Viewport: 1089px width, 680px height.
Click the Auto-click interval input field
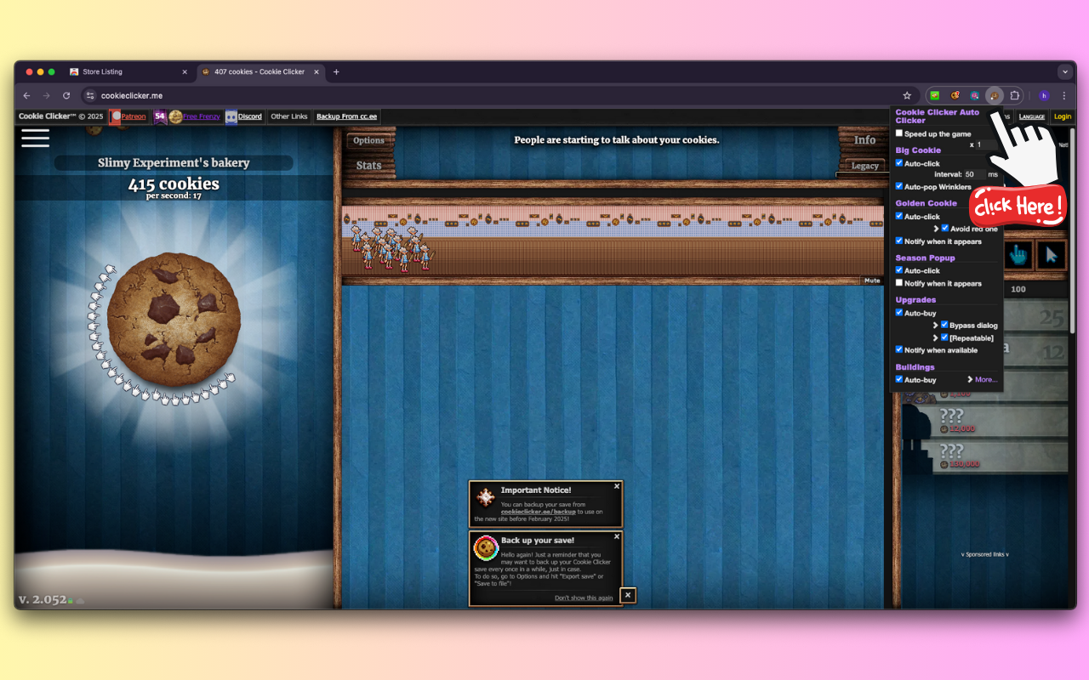[976, 173]
